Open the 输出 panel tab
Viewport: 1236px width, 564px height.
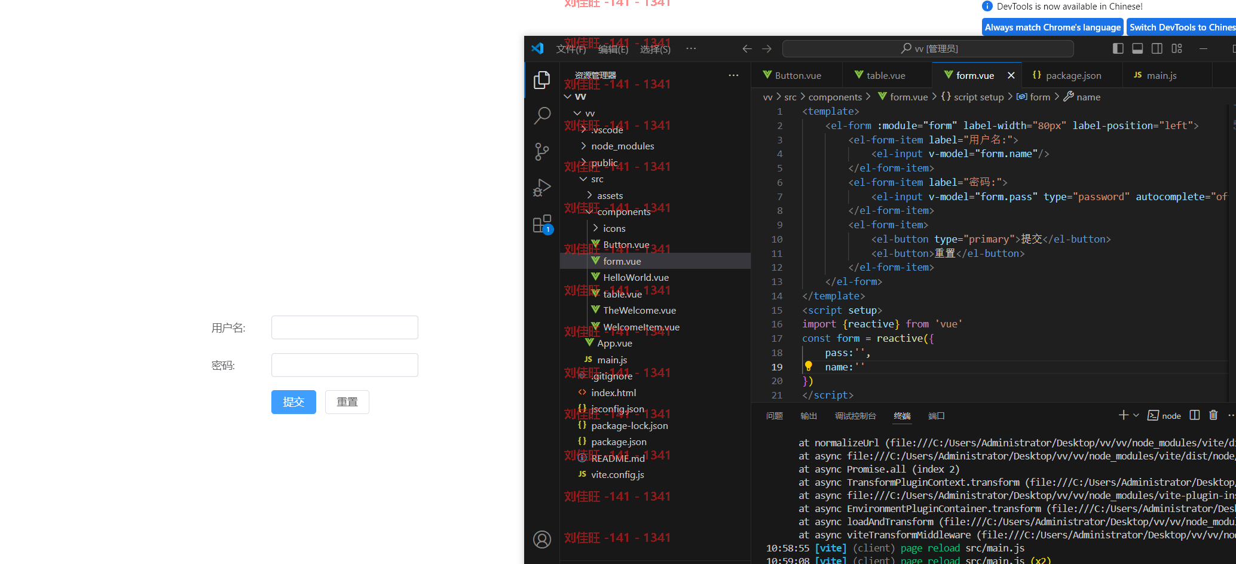click(809, 416)
